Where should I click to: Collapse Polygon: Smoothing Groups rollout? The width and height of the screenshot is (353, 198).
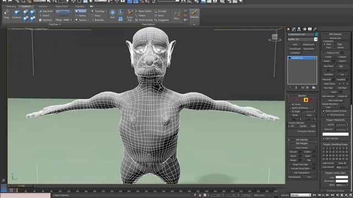tap(335, 144)
